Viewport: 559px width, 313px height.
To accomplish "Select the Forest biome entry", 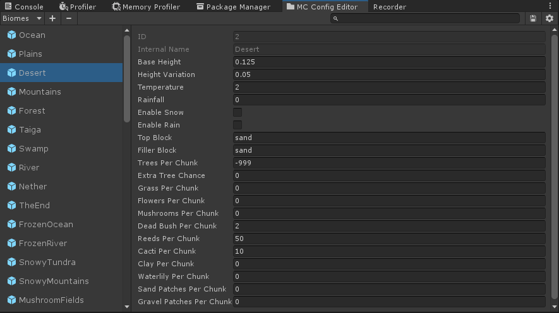I will point(61,110).
